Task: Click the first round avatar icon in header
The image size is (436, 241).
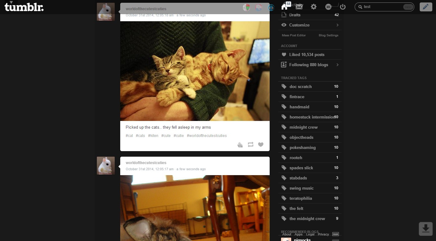Action: pyautogui.click(x=246, y=7)
